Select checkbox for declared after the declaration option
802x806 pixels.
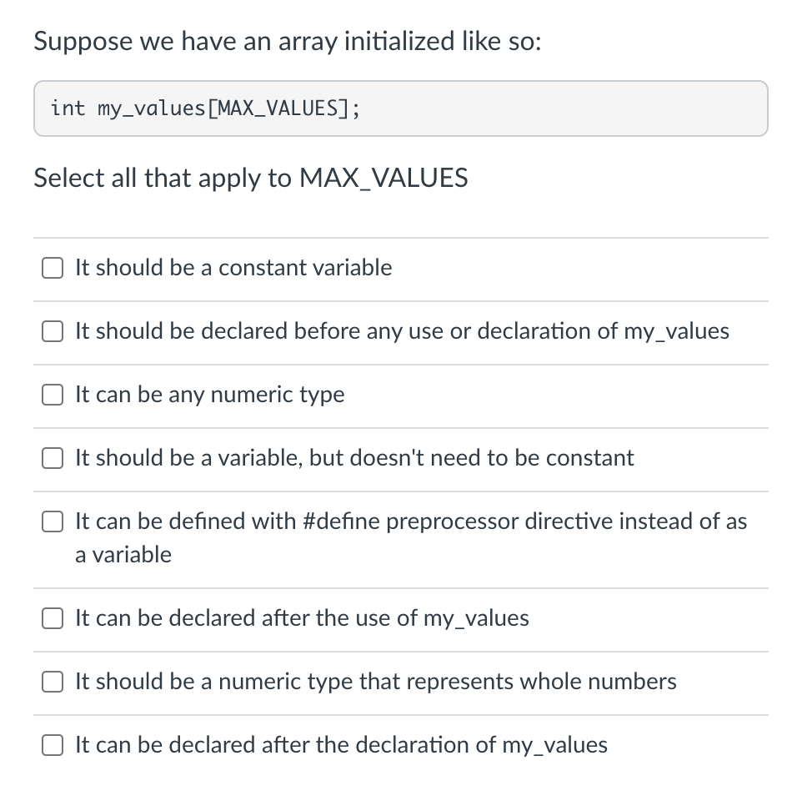(x=53, y=745)
